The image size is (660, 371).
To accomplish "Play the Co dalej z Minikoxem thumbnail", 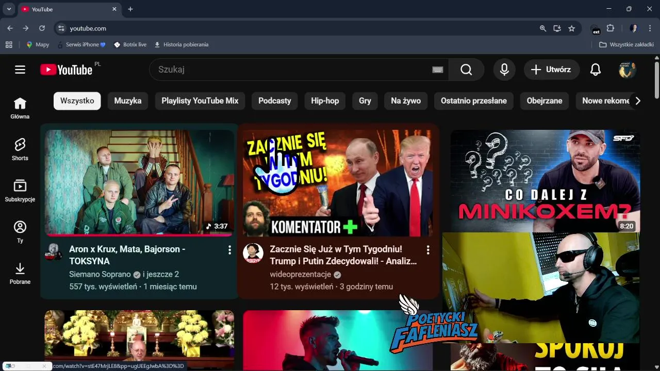I will 546,180.
